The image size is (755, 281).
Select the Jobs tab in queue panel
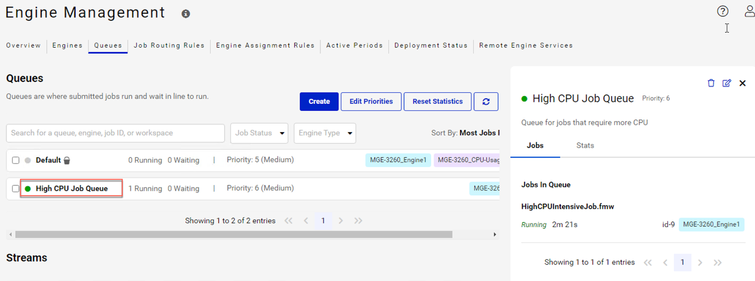coord(535,145)
